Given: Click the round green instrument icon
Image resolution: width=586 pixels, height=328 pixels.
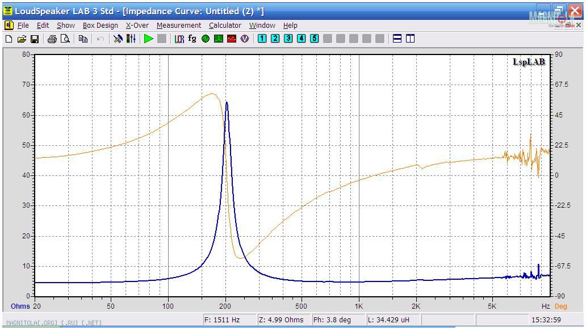Looking at the screenshot, I should 206,39.
